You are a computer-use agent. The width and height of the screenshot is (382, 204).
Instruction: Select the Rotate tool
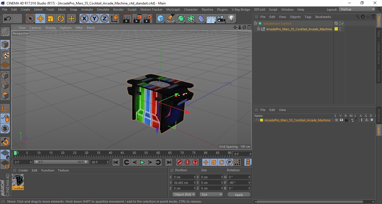(61, 19)
